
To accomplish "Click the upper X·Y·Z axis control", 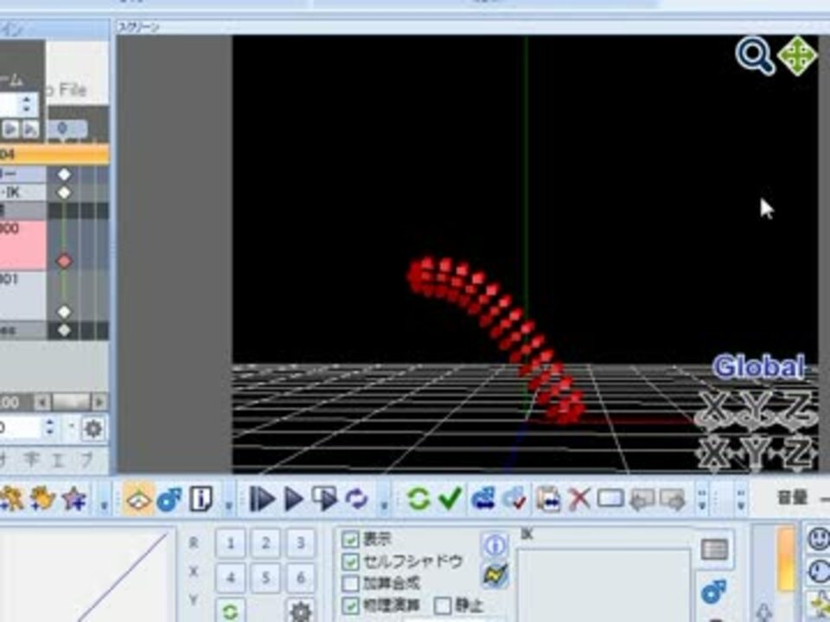I will point(755,409).
